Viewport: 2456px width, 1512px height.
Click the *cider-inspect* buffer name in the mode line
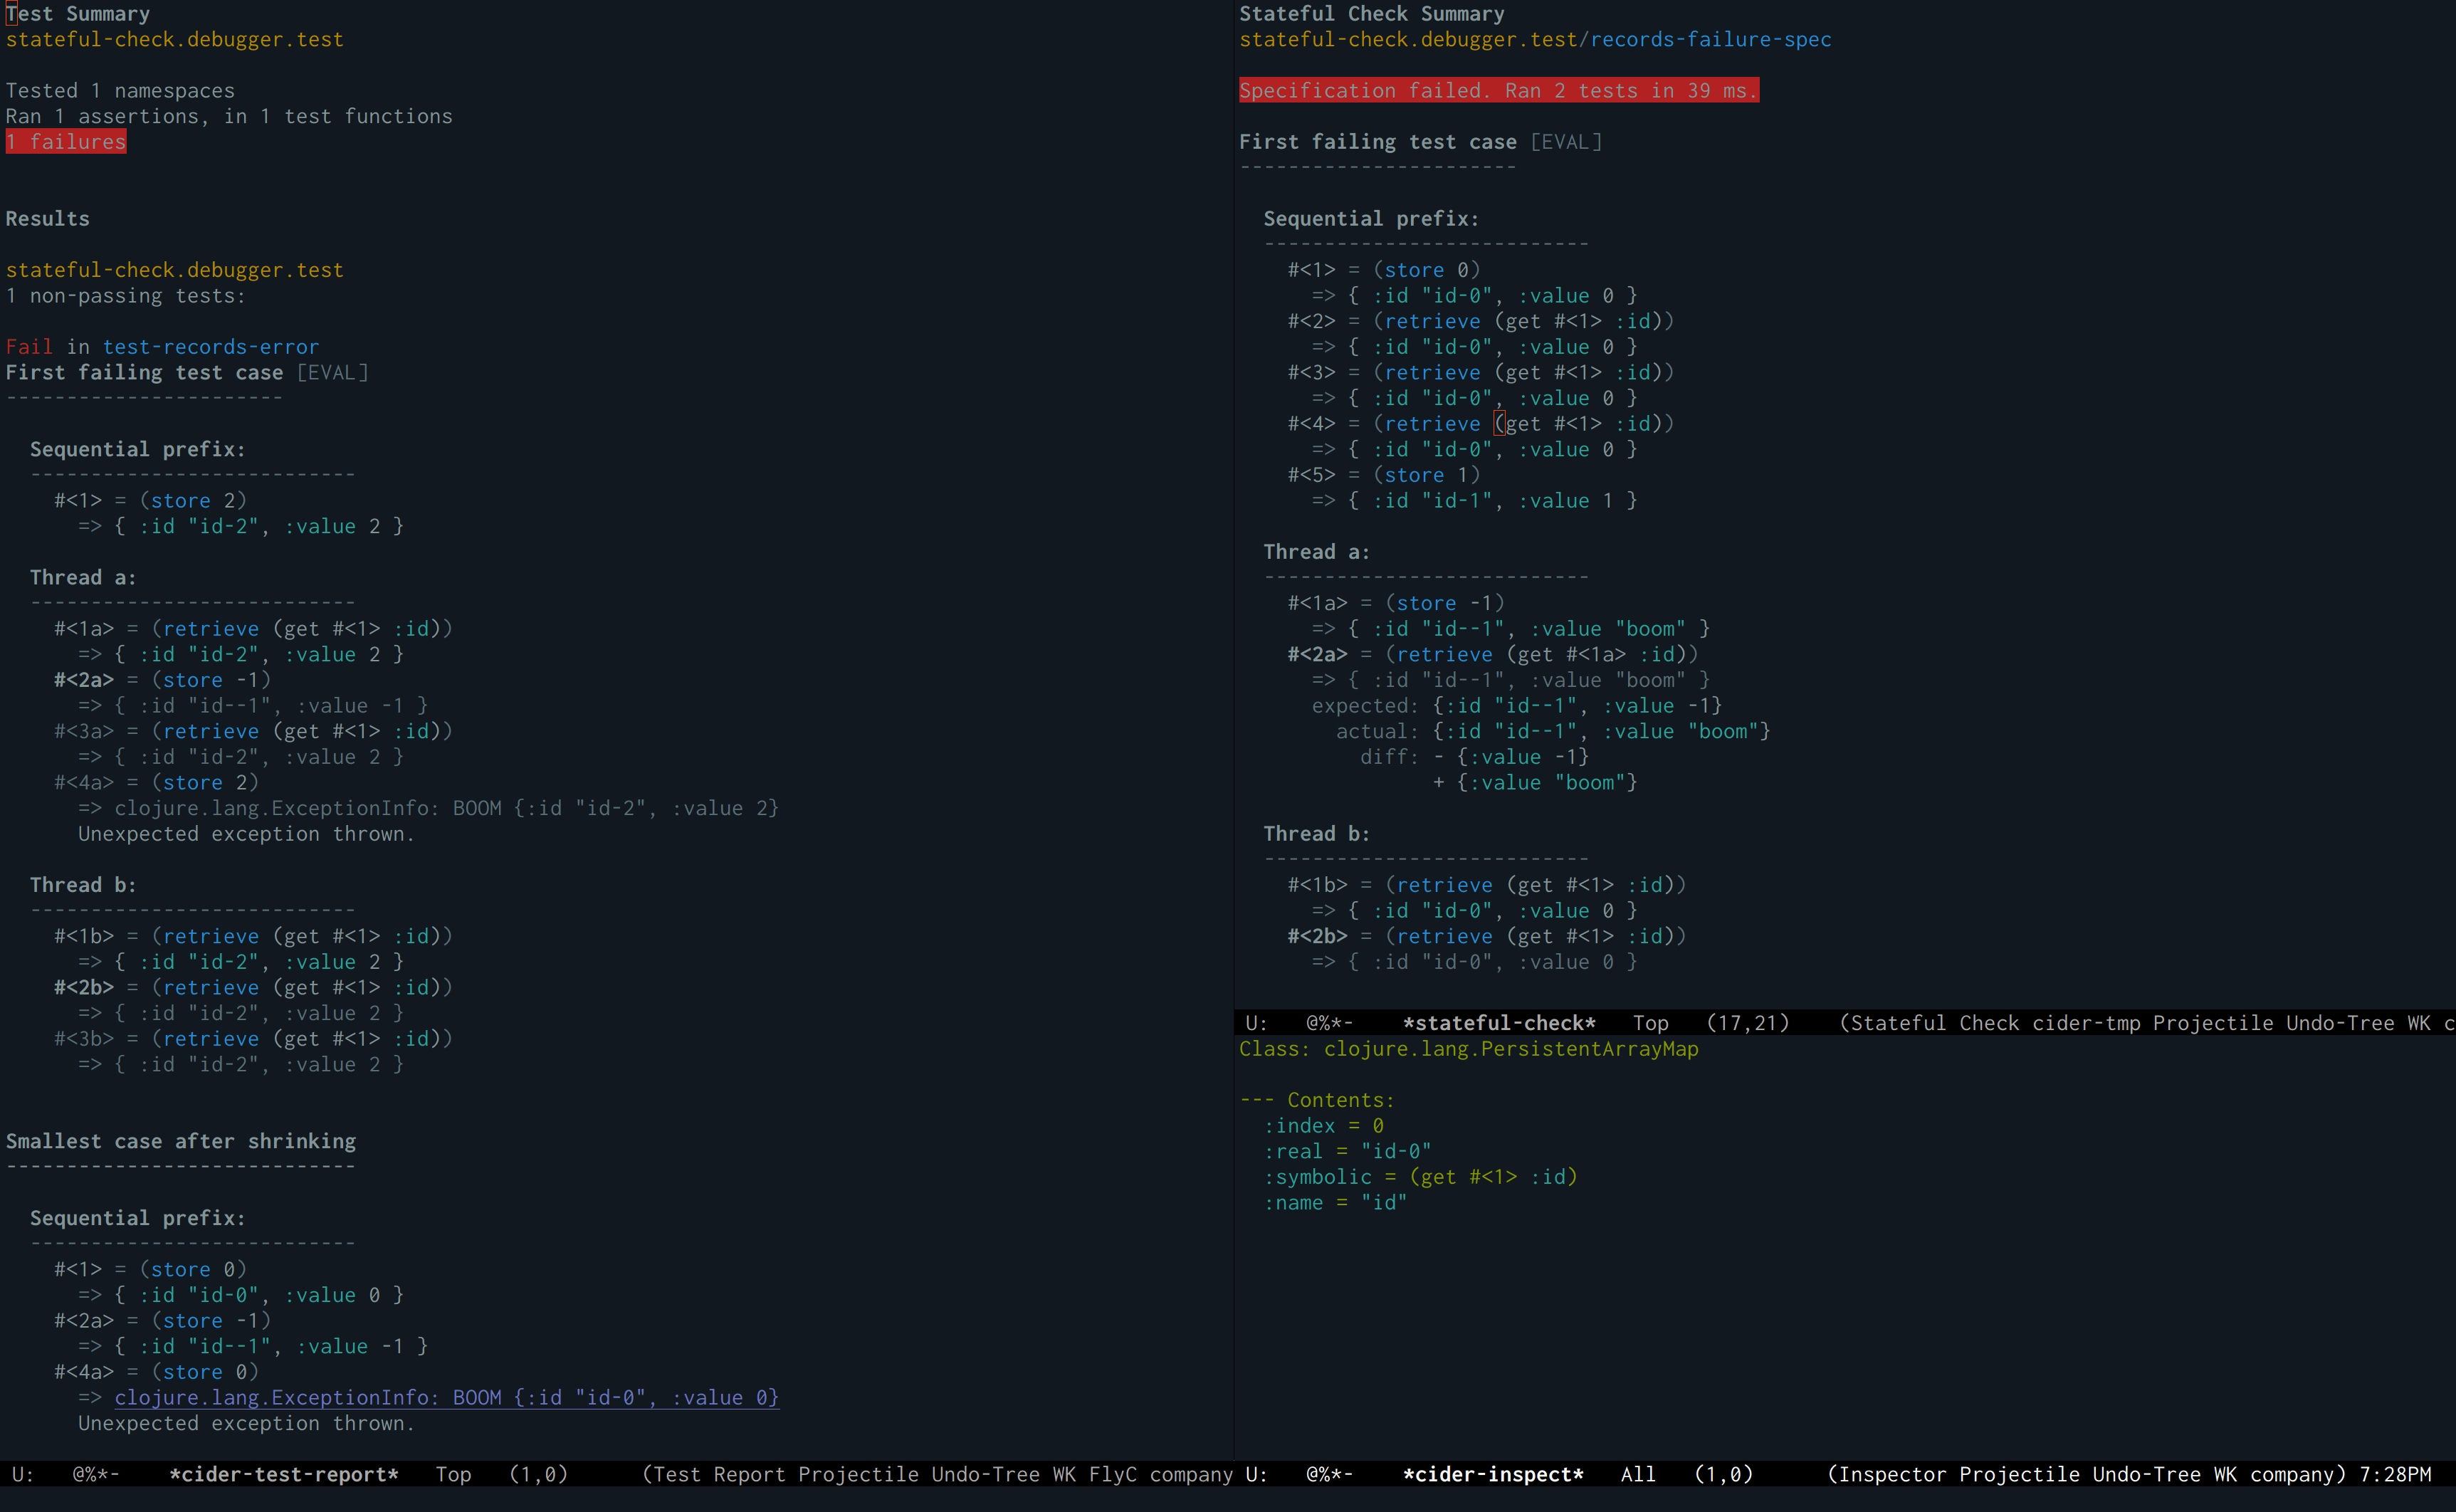click(1492, 1474)
